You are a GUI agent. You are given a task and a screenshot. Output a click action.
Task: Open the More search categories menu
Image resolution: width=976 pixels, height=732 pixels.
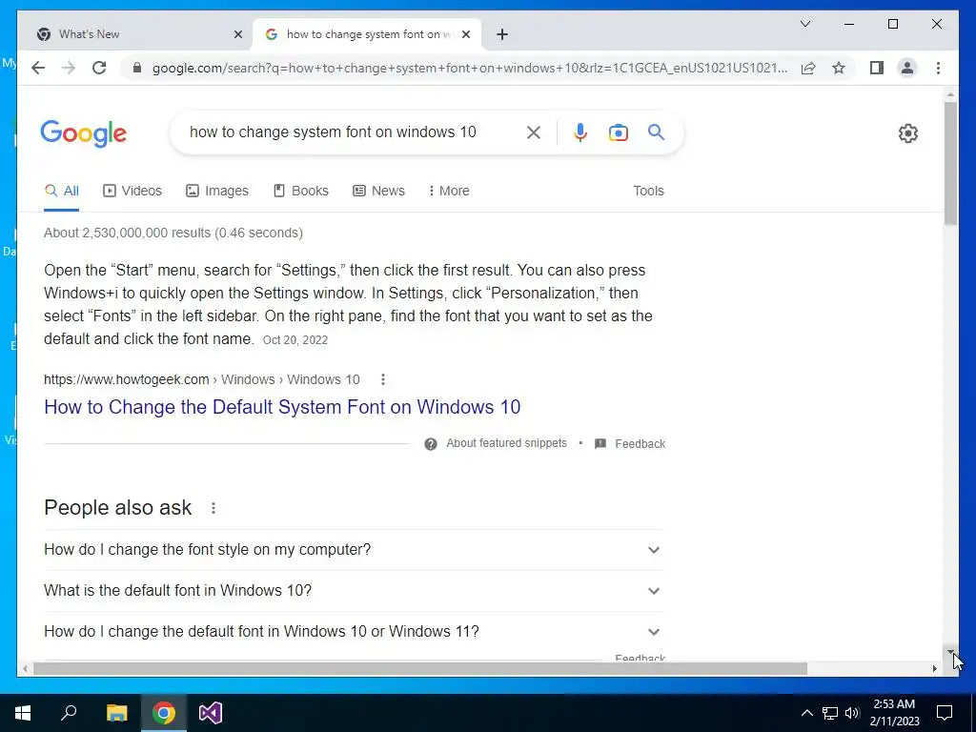[x=449, y=191]
